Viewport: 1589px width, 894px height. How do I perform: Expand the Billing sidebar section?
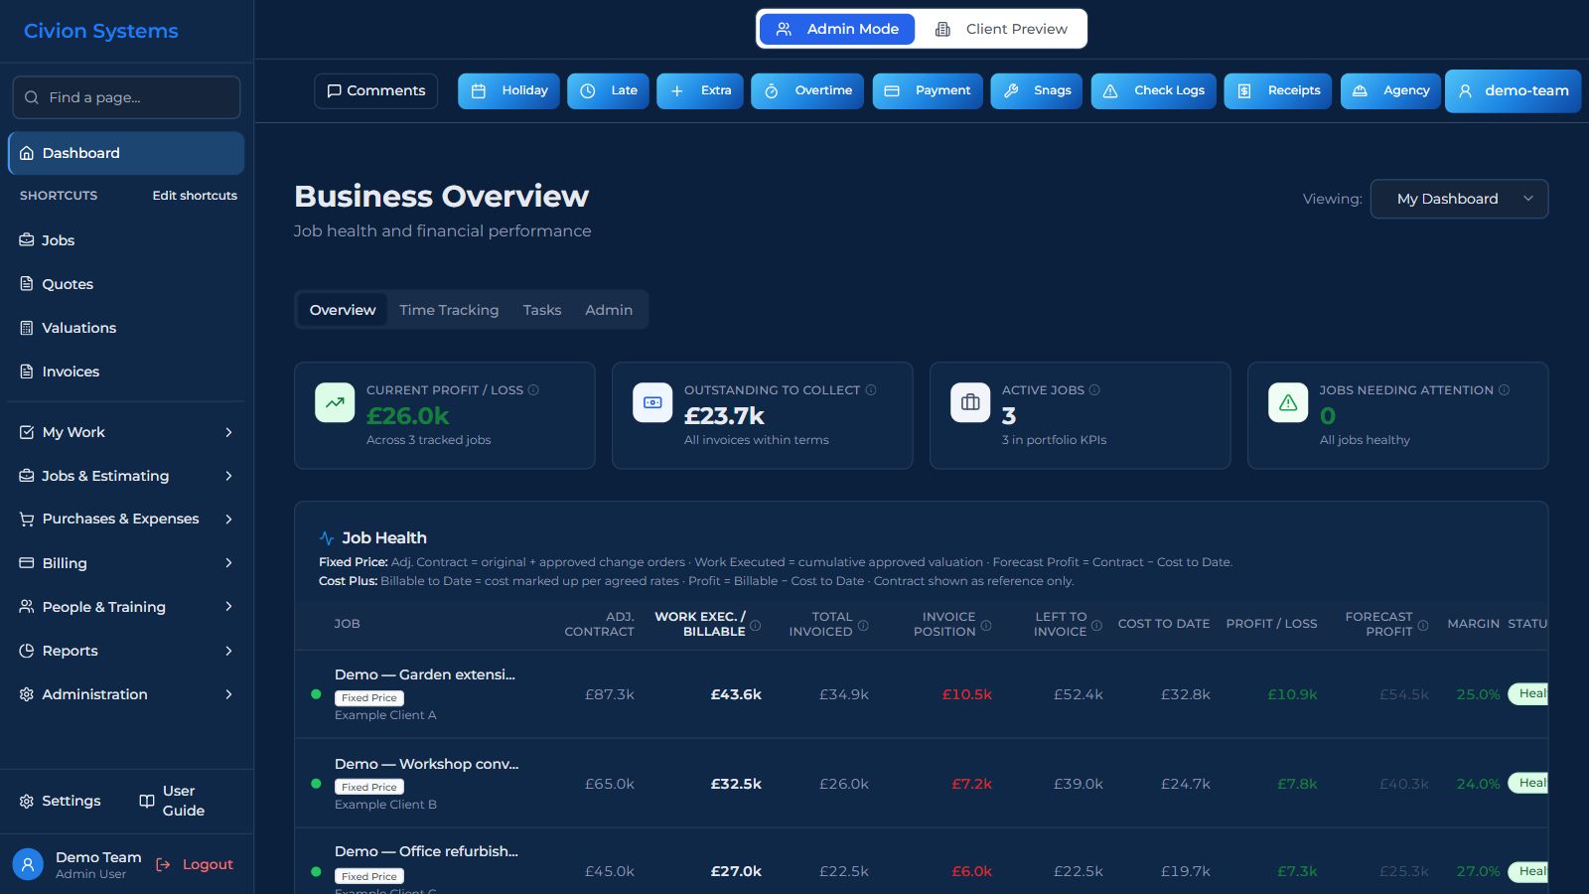point(126,563)
